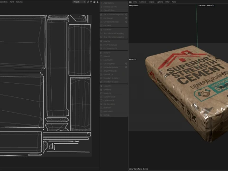Click the Fit UV to Canvas icon
The height and width of the screenshot is (171, 228).
pyautogui.click(x=102, y=45)
